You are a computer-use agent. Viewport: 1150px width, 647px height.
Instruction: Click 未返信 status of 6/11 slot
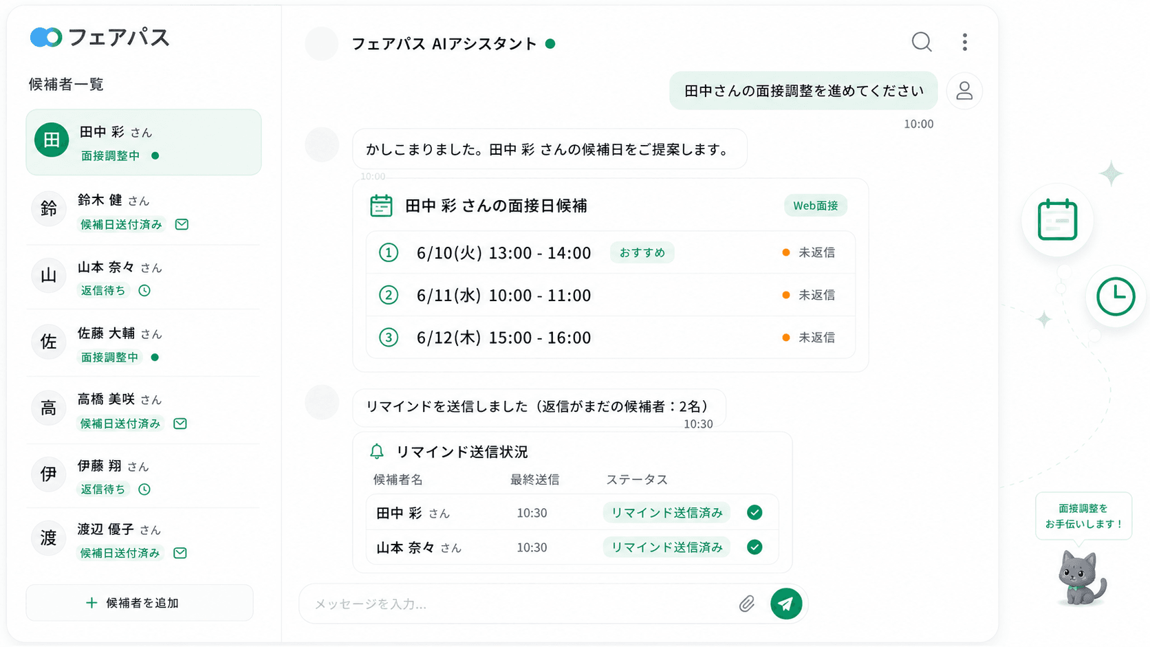point(809,295)
